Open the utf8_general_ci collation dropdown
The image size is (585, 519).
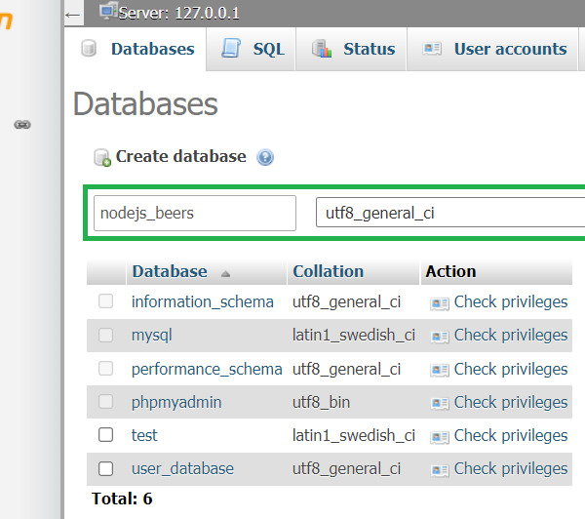coord(448,213)
